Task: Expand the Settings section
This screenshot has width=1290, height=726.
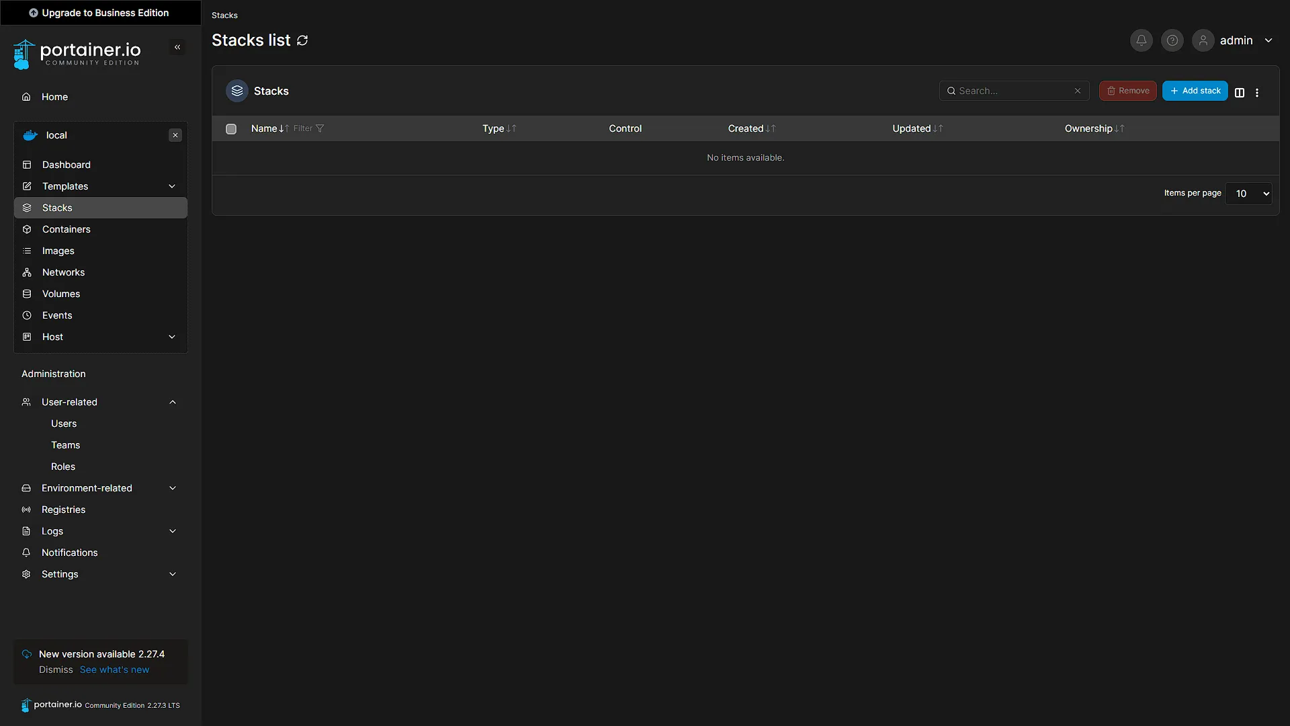Action: [x=173, y=574]
